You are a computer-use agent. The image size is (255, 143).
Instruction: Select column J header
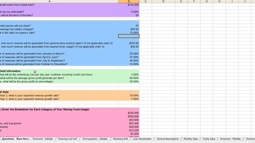click(245, 1)
